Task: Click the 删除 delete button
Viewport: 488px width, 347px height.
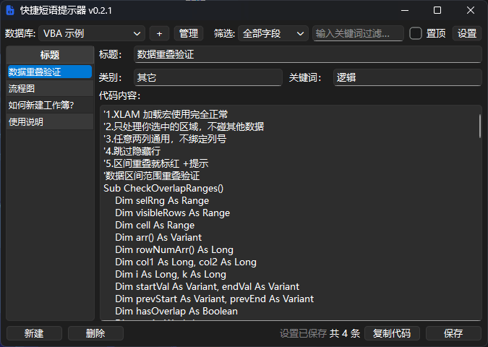Action: (95, 333)
